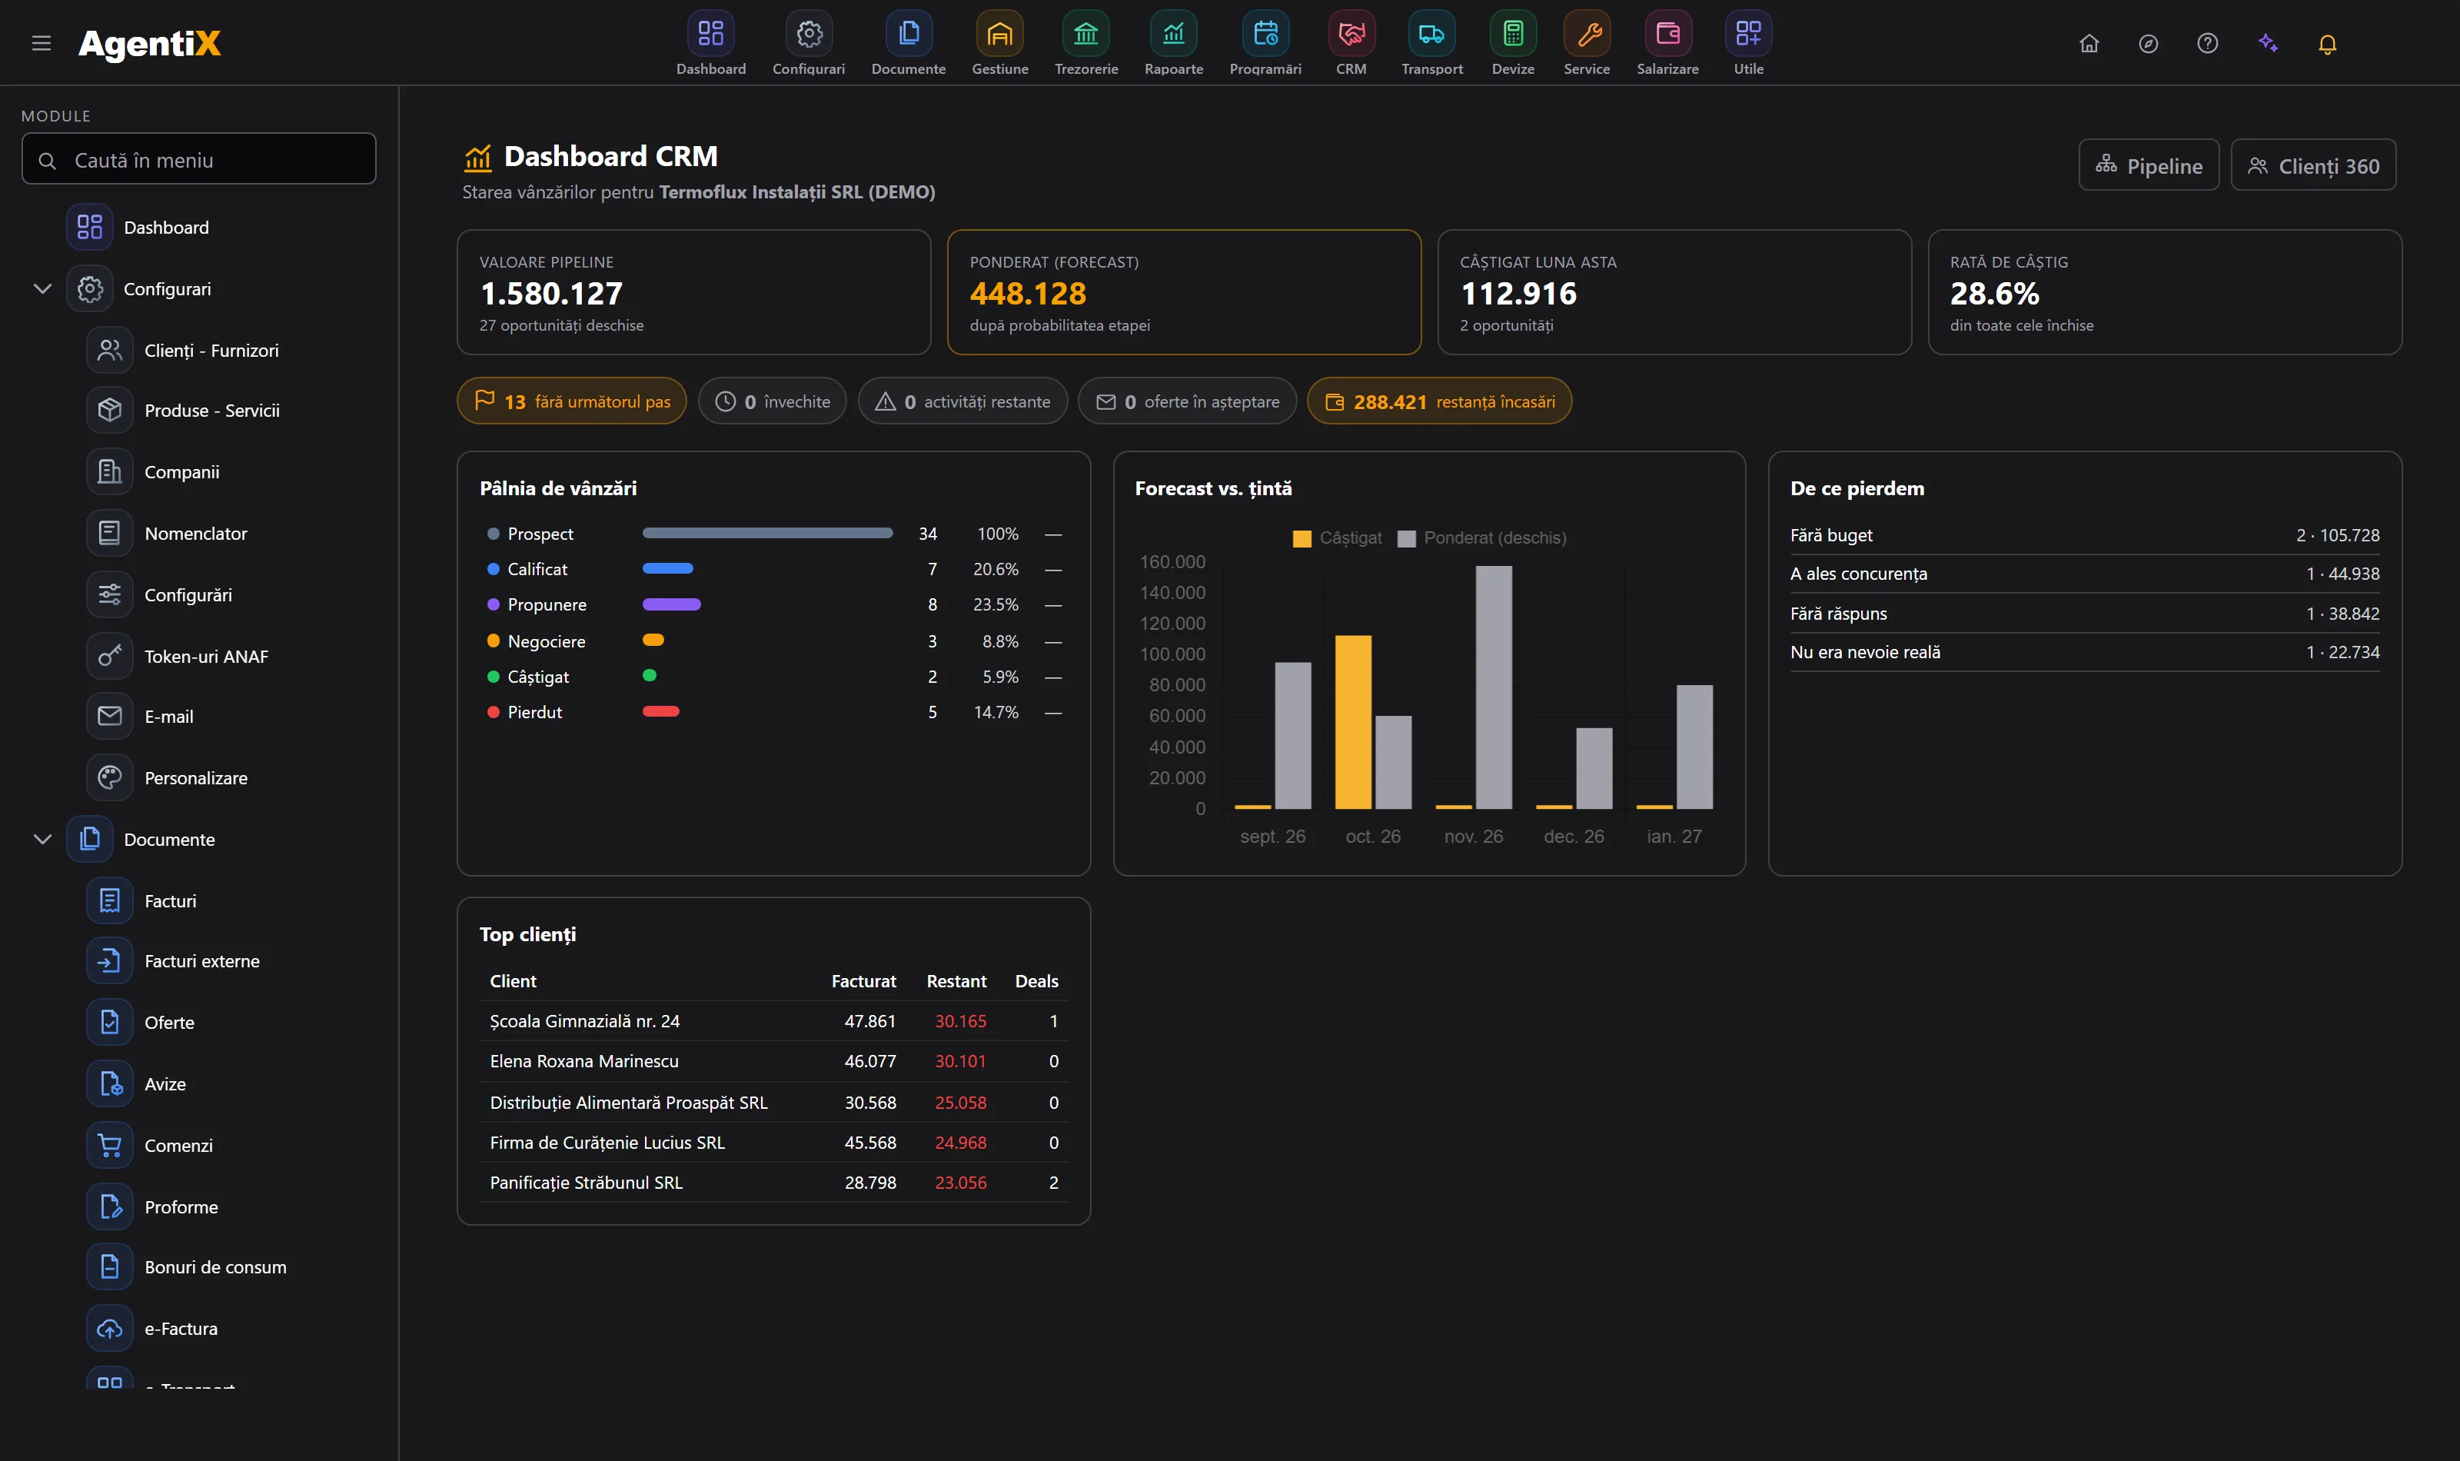Open the hamburger menu icon

point(42,43)
